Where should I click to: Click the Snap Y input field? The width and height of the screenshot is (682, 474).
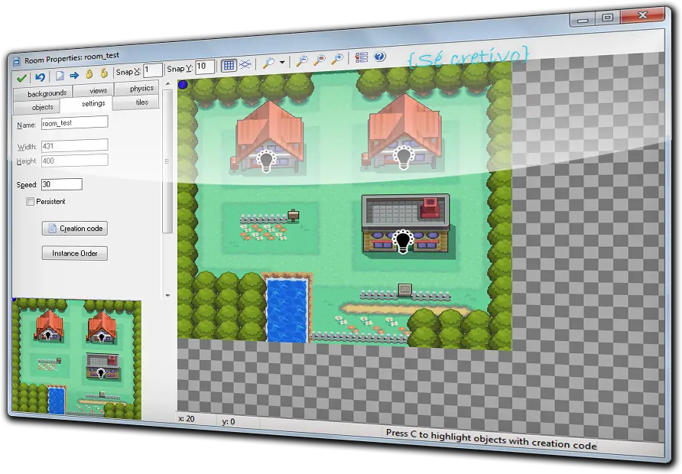click(x=205, y=67)
